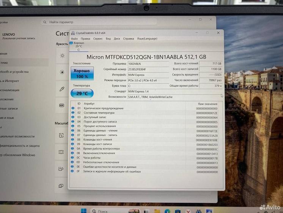Click the display orientation icon in Settings

tap(61, 169)
